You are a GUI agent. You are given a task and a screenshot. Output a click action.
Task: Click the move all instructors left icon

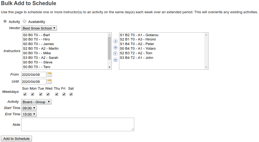pyautogui.click(x=115, y=60)
